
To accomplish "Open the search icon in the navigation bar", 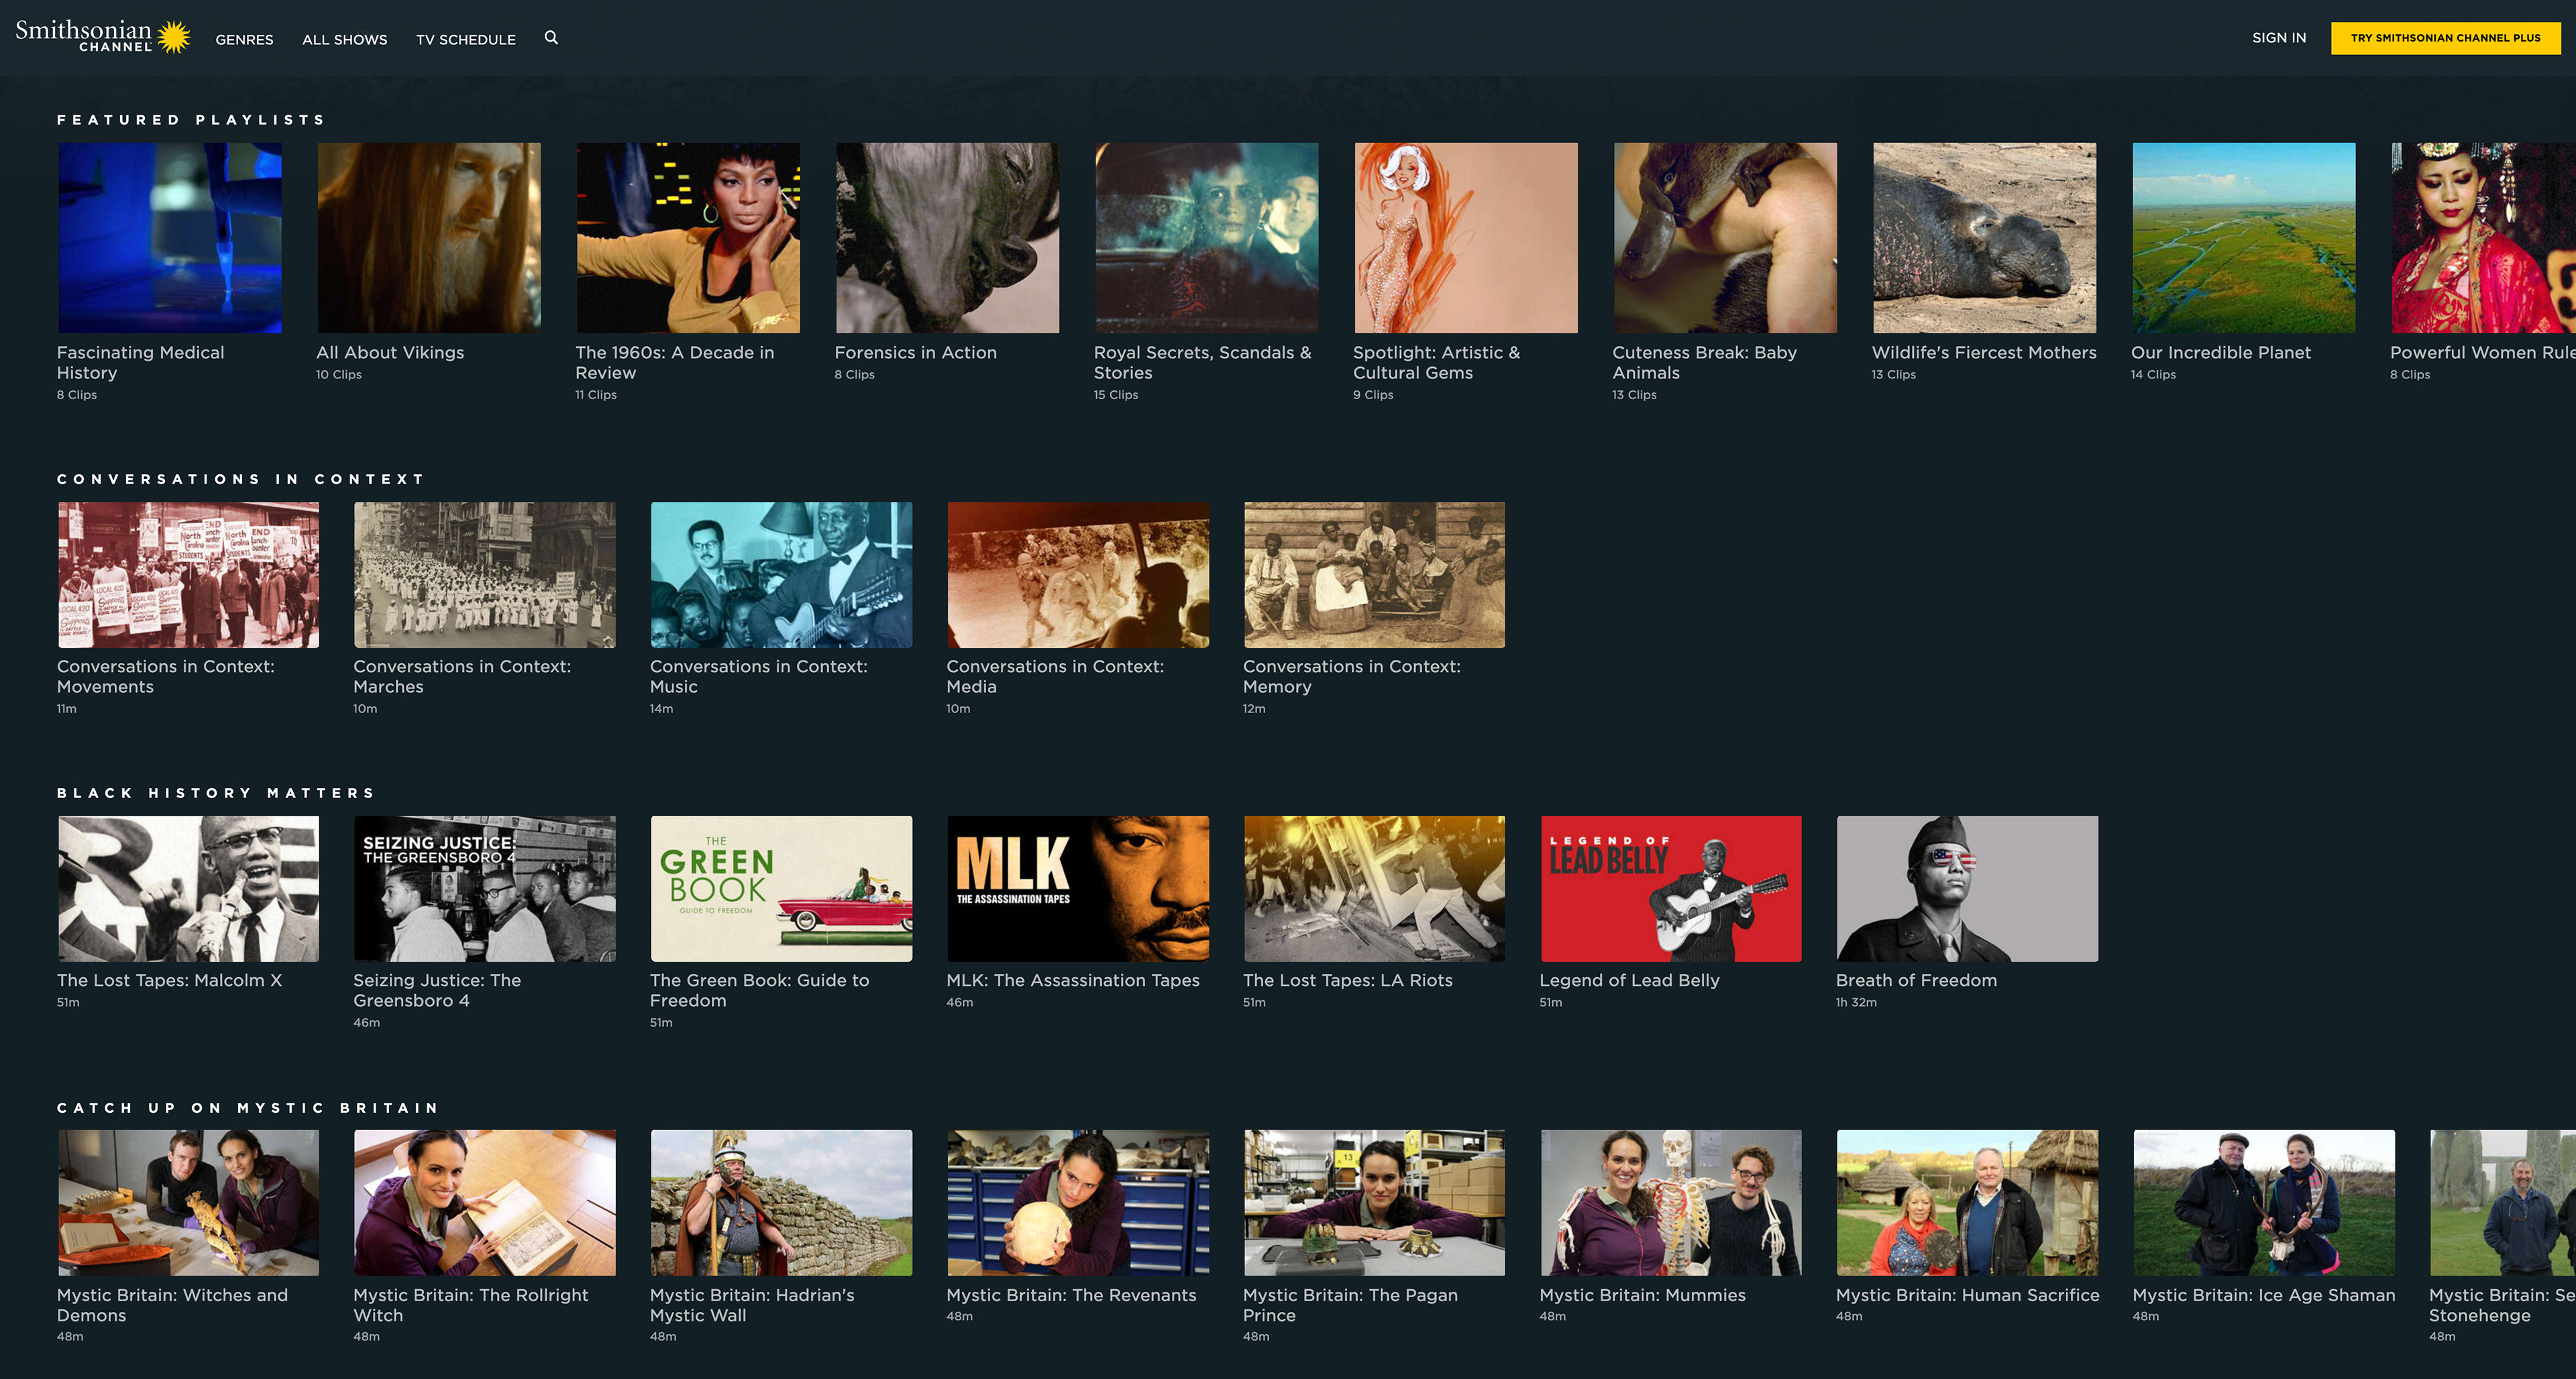I will [x=551, y=38].
